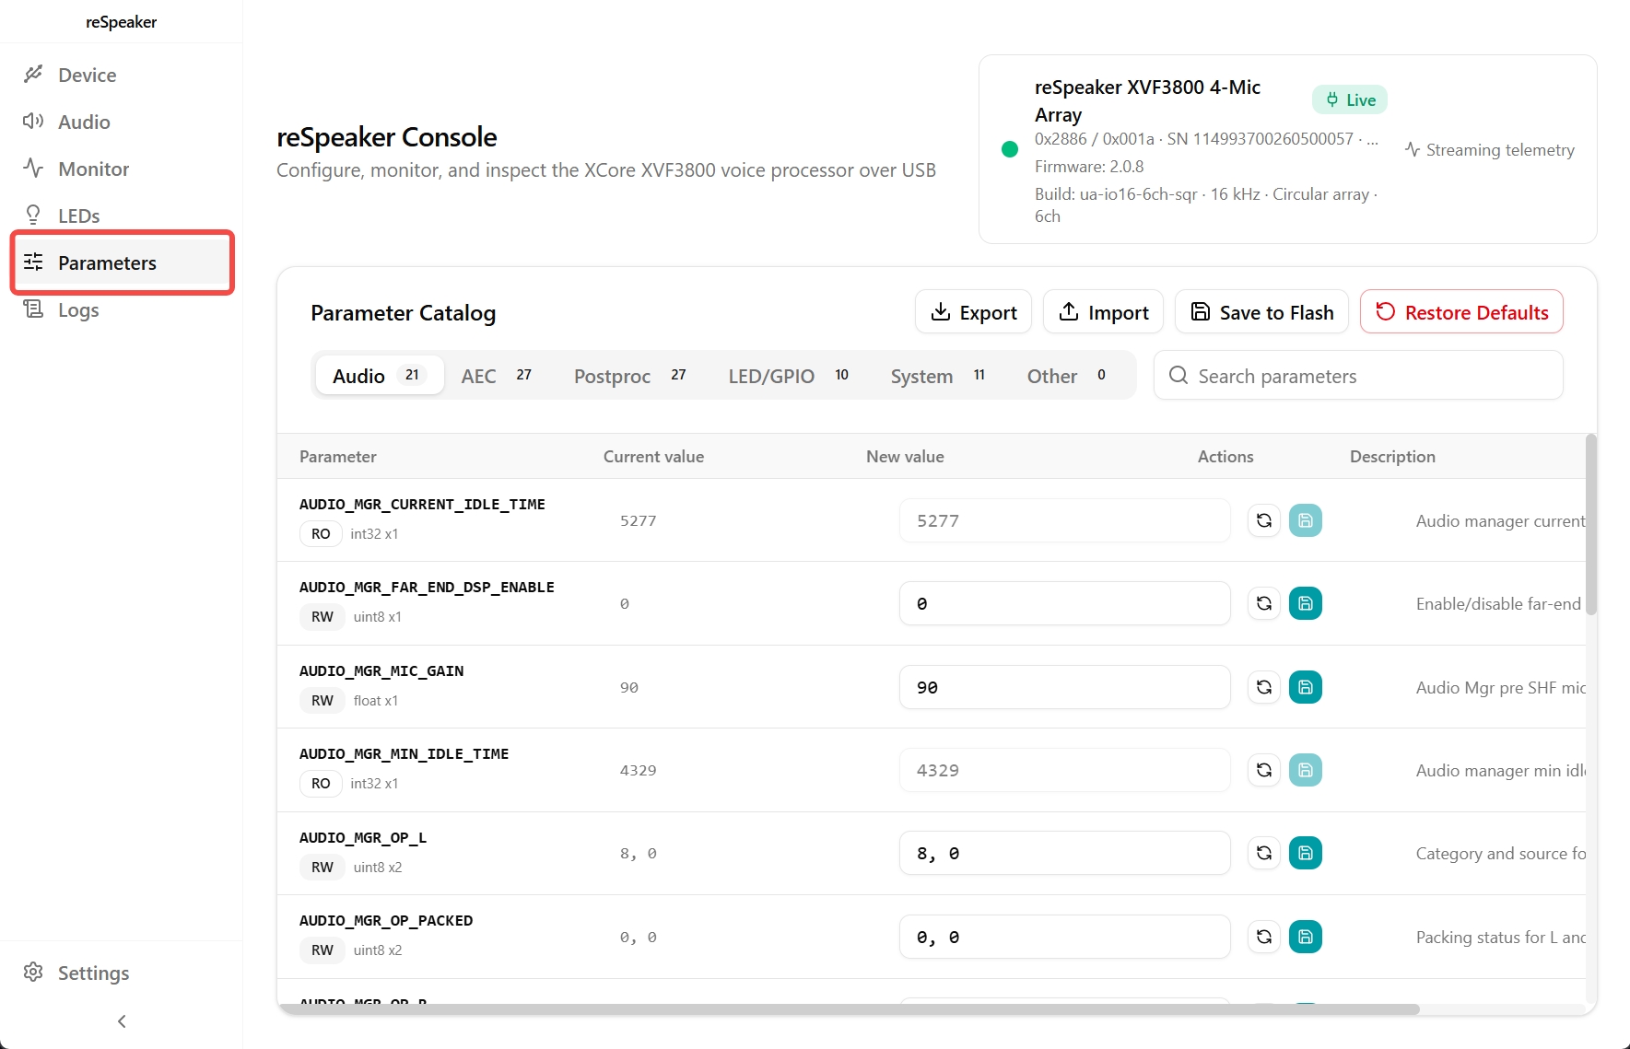Save AUDIO_MGR_OP_PACKED value
1630x1049 pixels.
1306,937
